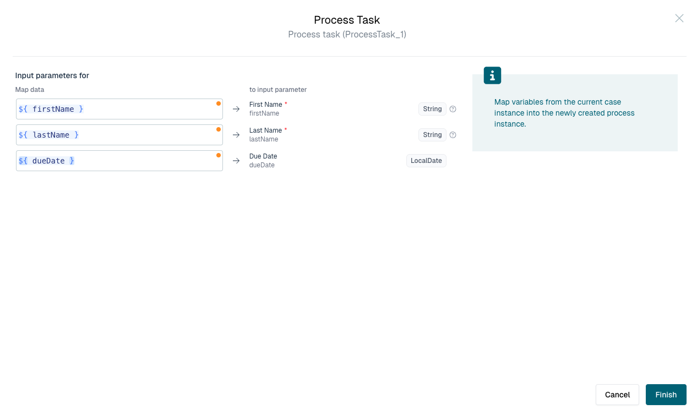Click the dueDate map data field

pos(119,161)
